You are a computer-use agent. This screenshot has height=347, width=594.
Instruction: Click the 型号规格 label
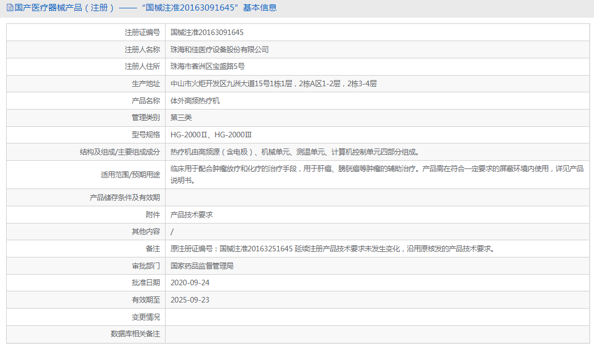coord(146,135)
